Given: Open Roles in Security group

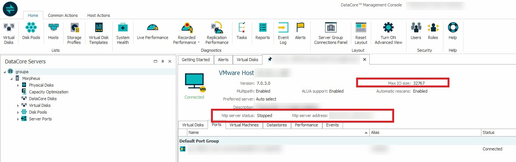Looking at the screenshot, I should click(433, 31).
